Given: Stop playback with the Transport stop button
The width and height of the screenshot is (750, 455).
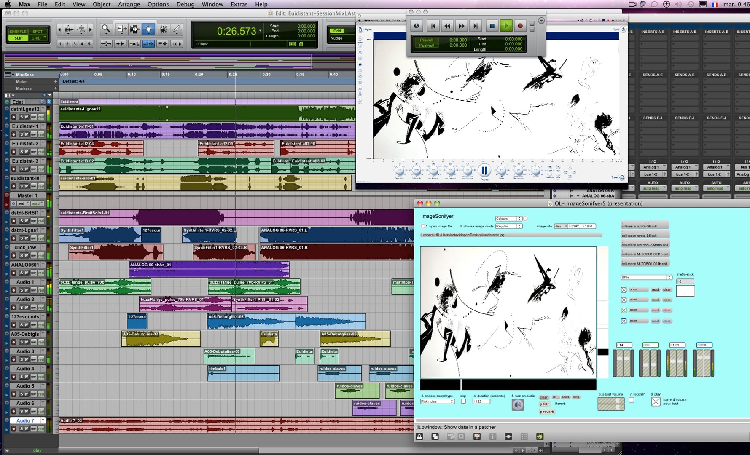Looking at the screenshot, I should coord(492,26).
